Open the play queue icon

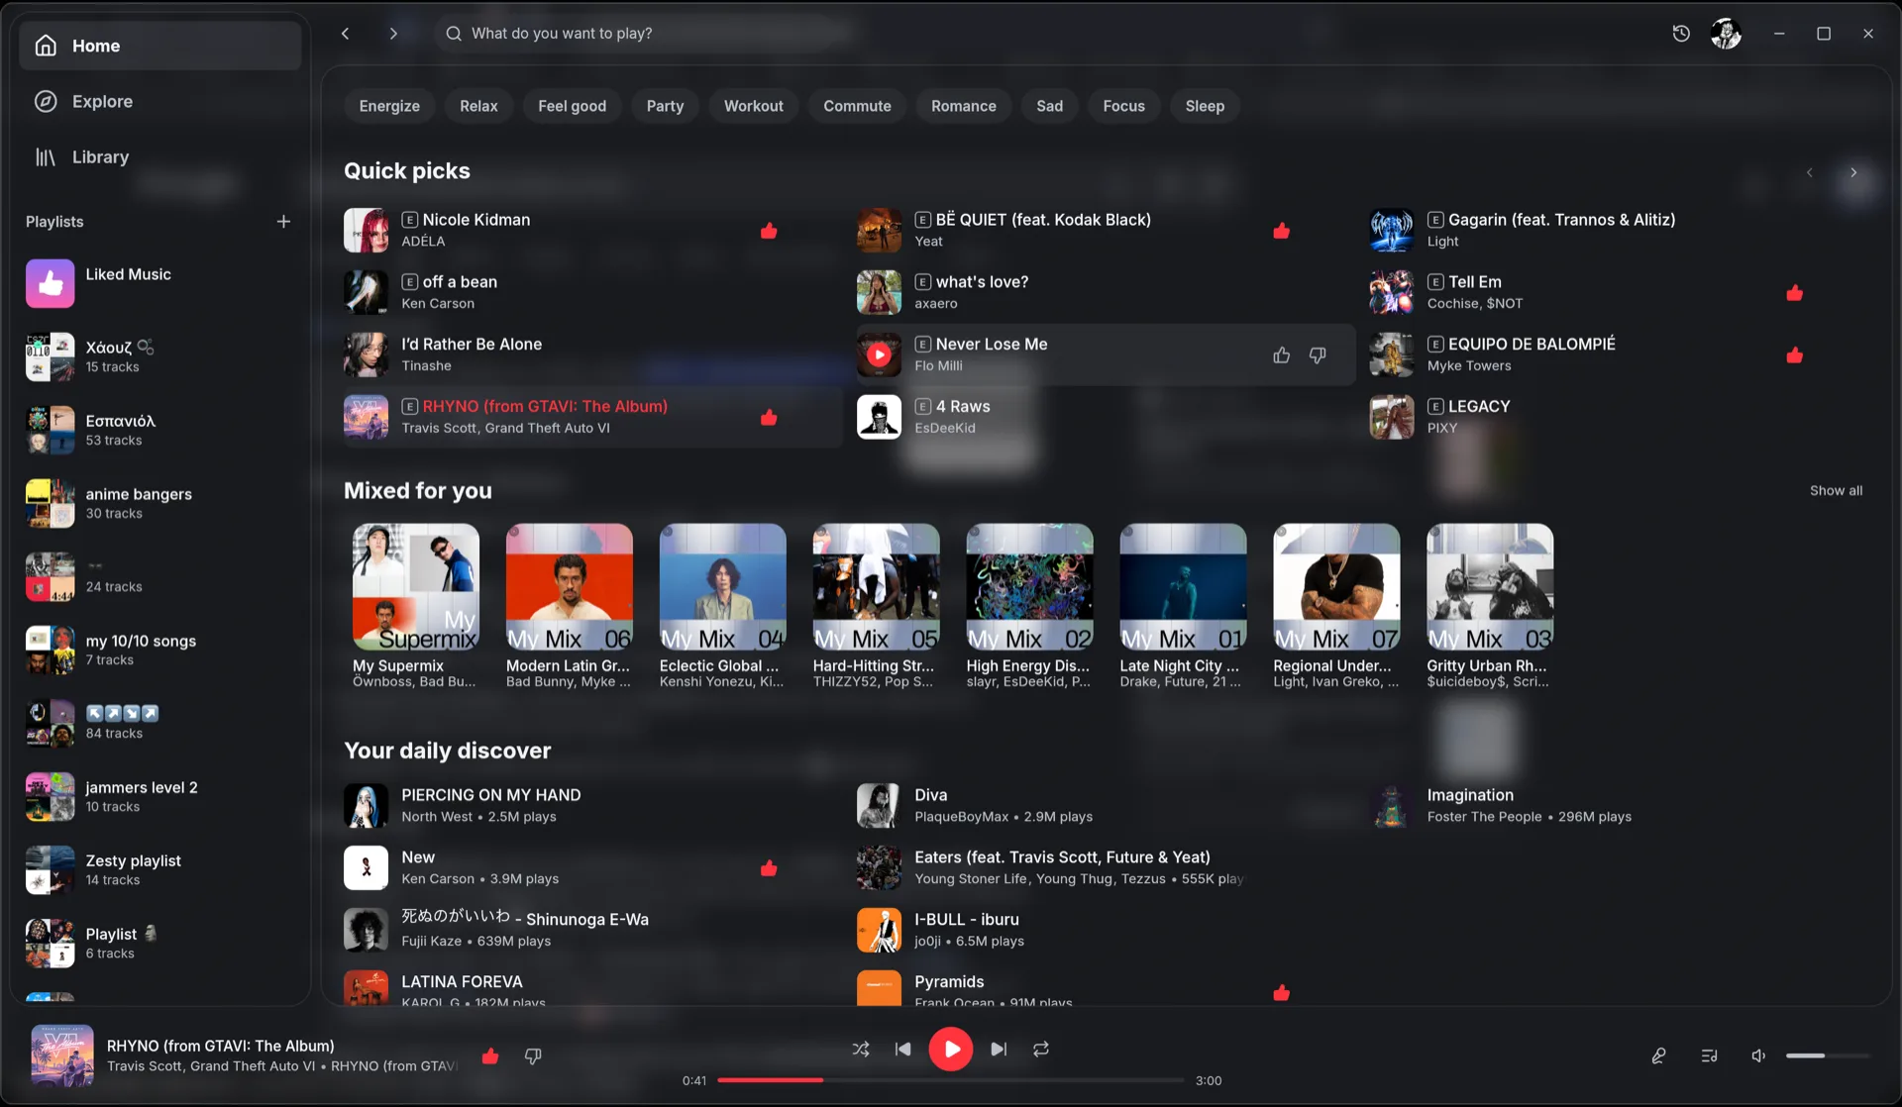[1709, 1057]
